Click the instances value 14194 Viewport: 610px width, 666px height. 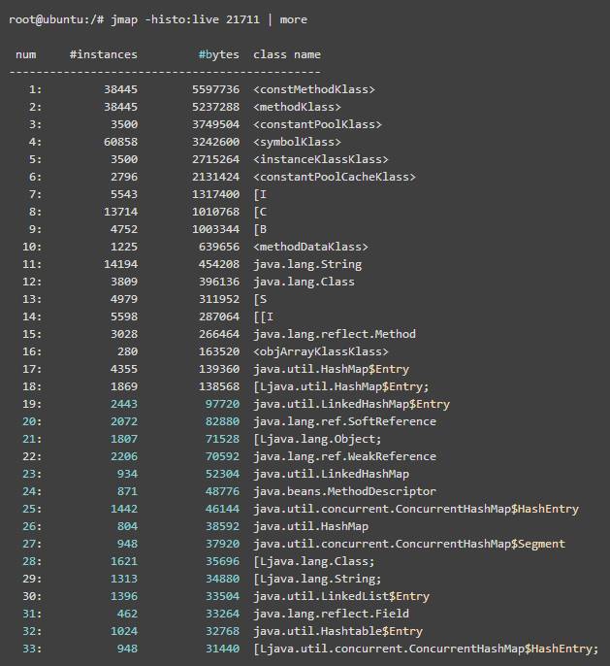tap(120, 264)
